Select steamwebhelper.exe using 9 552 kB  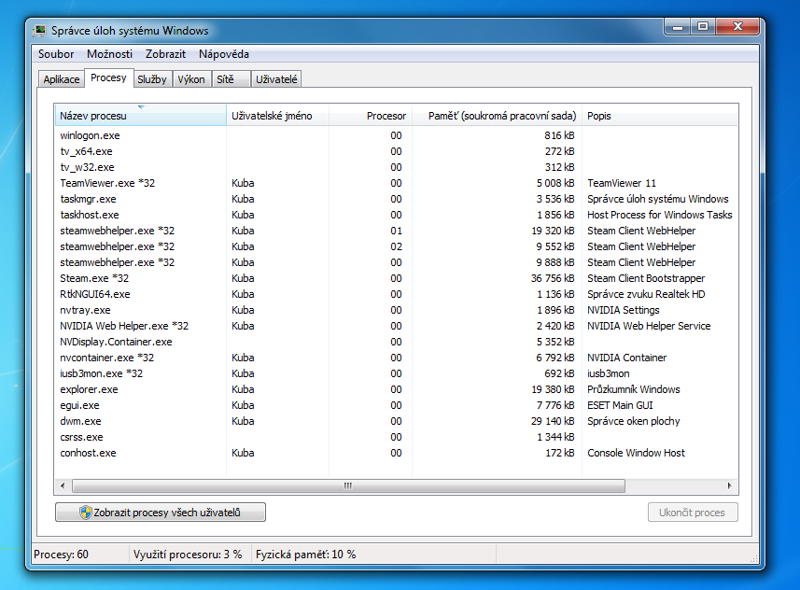click(x=396, y=246)
